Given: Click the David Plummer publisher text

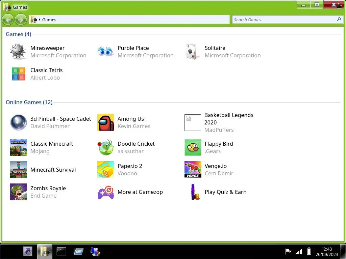Looking at the screenshot, I should [50, 126].
